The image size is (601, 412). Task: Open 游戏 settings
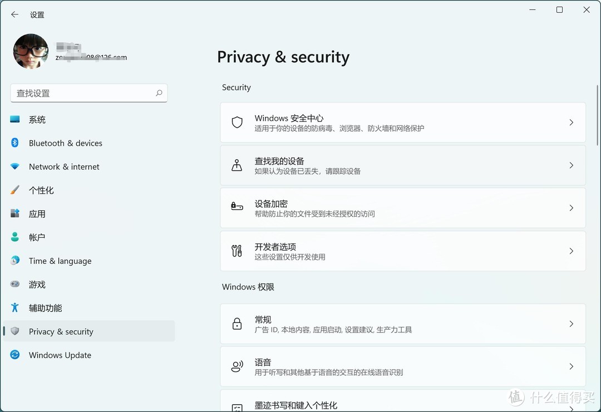point(89,285)
